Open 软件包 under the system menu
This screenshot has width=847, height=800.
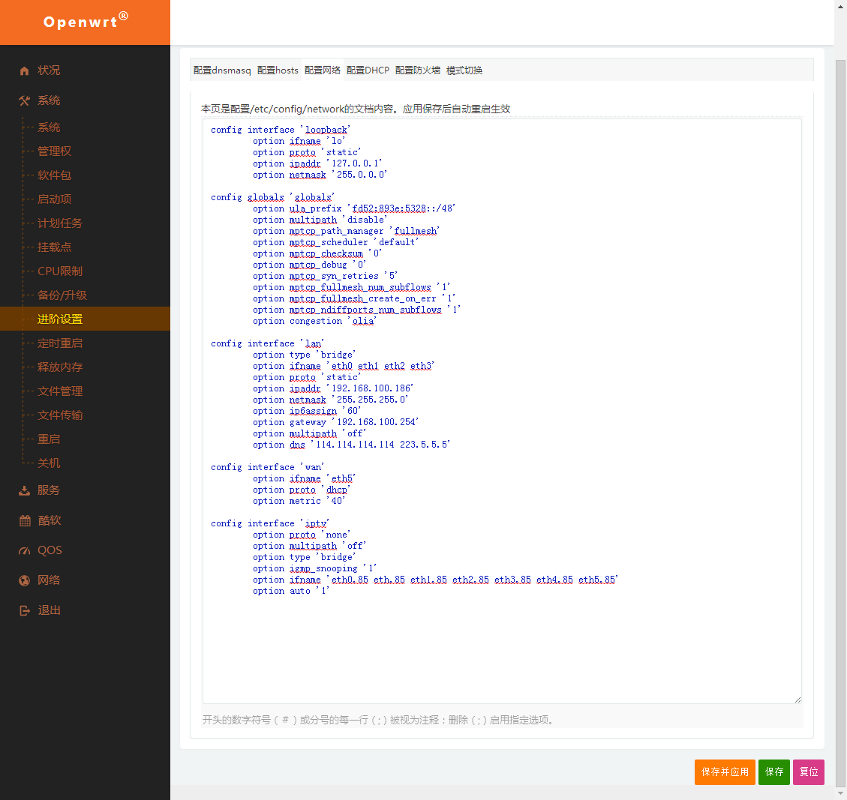(55, 175)
